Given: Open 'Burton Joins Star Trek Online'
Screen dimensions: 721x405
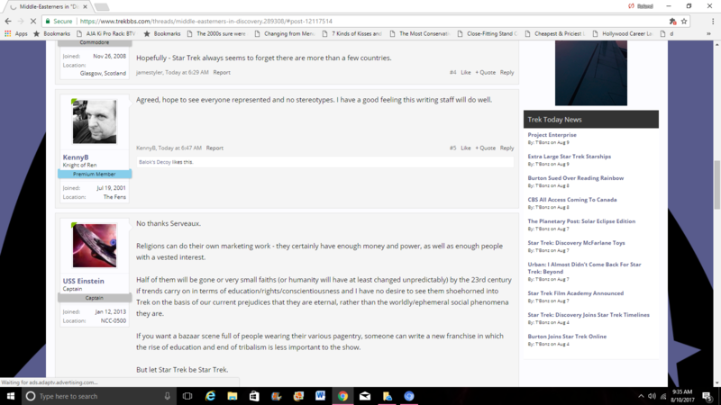Looking at the screenshot, I should click(567, 336).
